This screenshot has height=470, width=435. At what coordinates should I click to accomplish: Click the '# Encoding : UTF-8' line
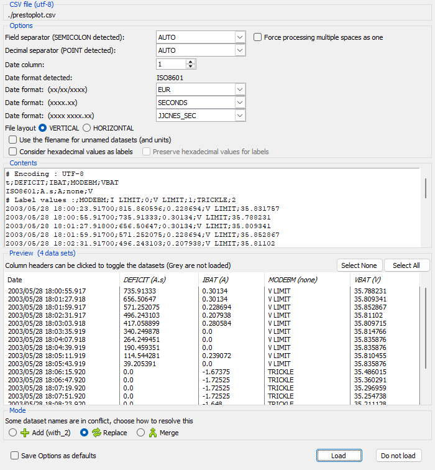[45, 174]
